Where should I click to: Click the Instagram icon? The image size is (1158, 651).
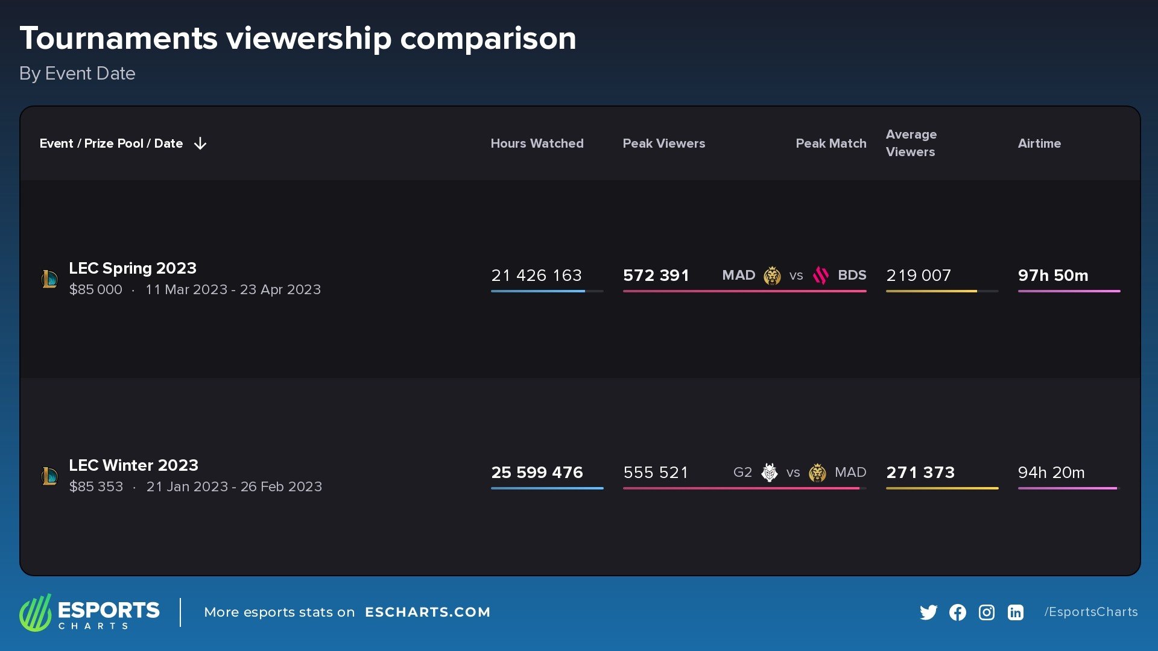(x=986, y=612)
